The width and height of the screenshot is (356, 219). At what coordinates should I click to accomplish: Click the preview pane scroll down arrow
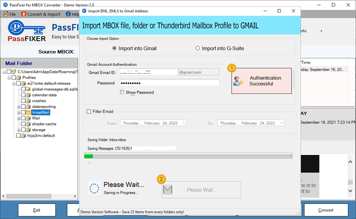pyautogui.click(x=350, y=191)
